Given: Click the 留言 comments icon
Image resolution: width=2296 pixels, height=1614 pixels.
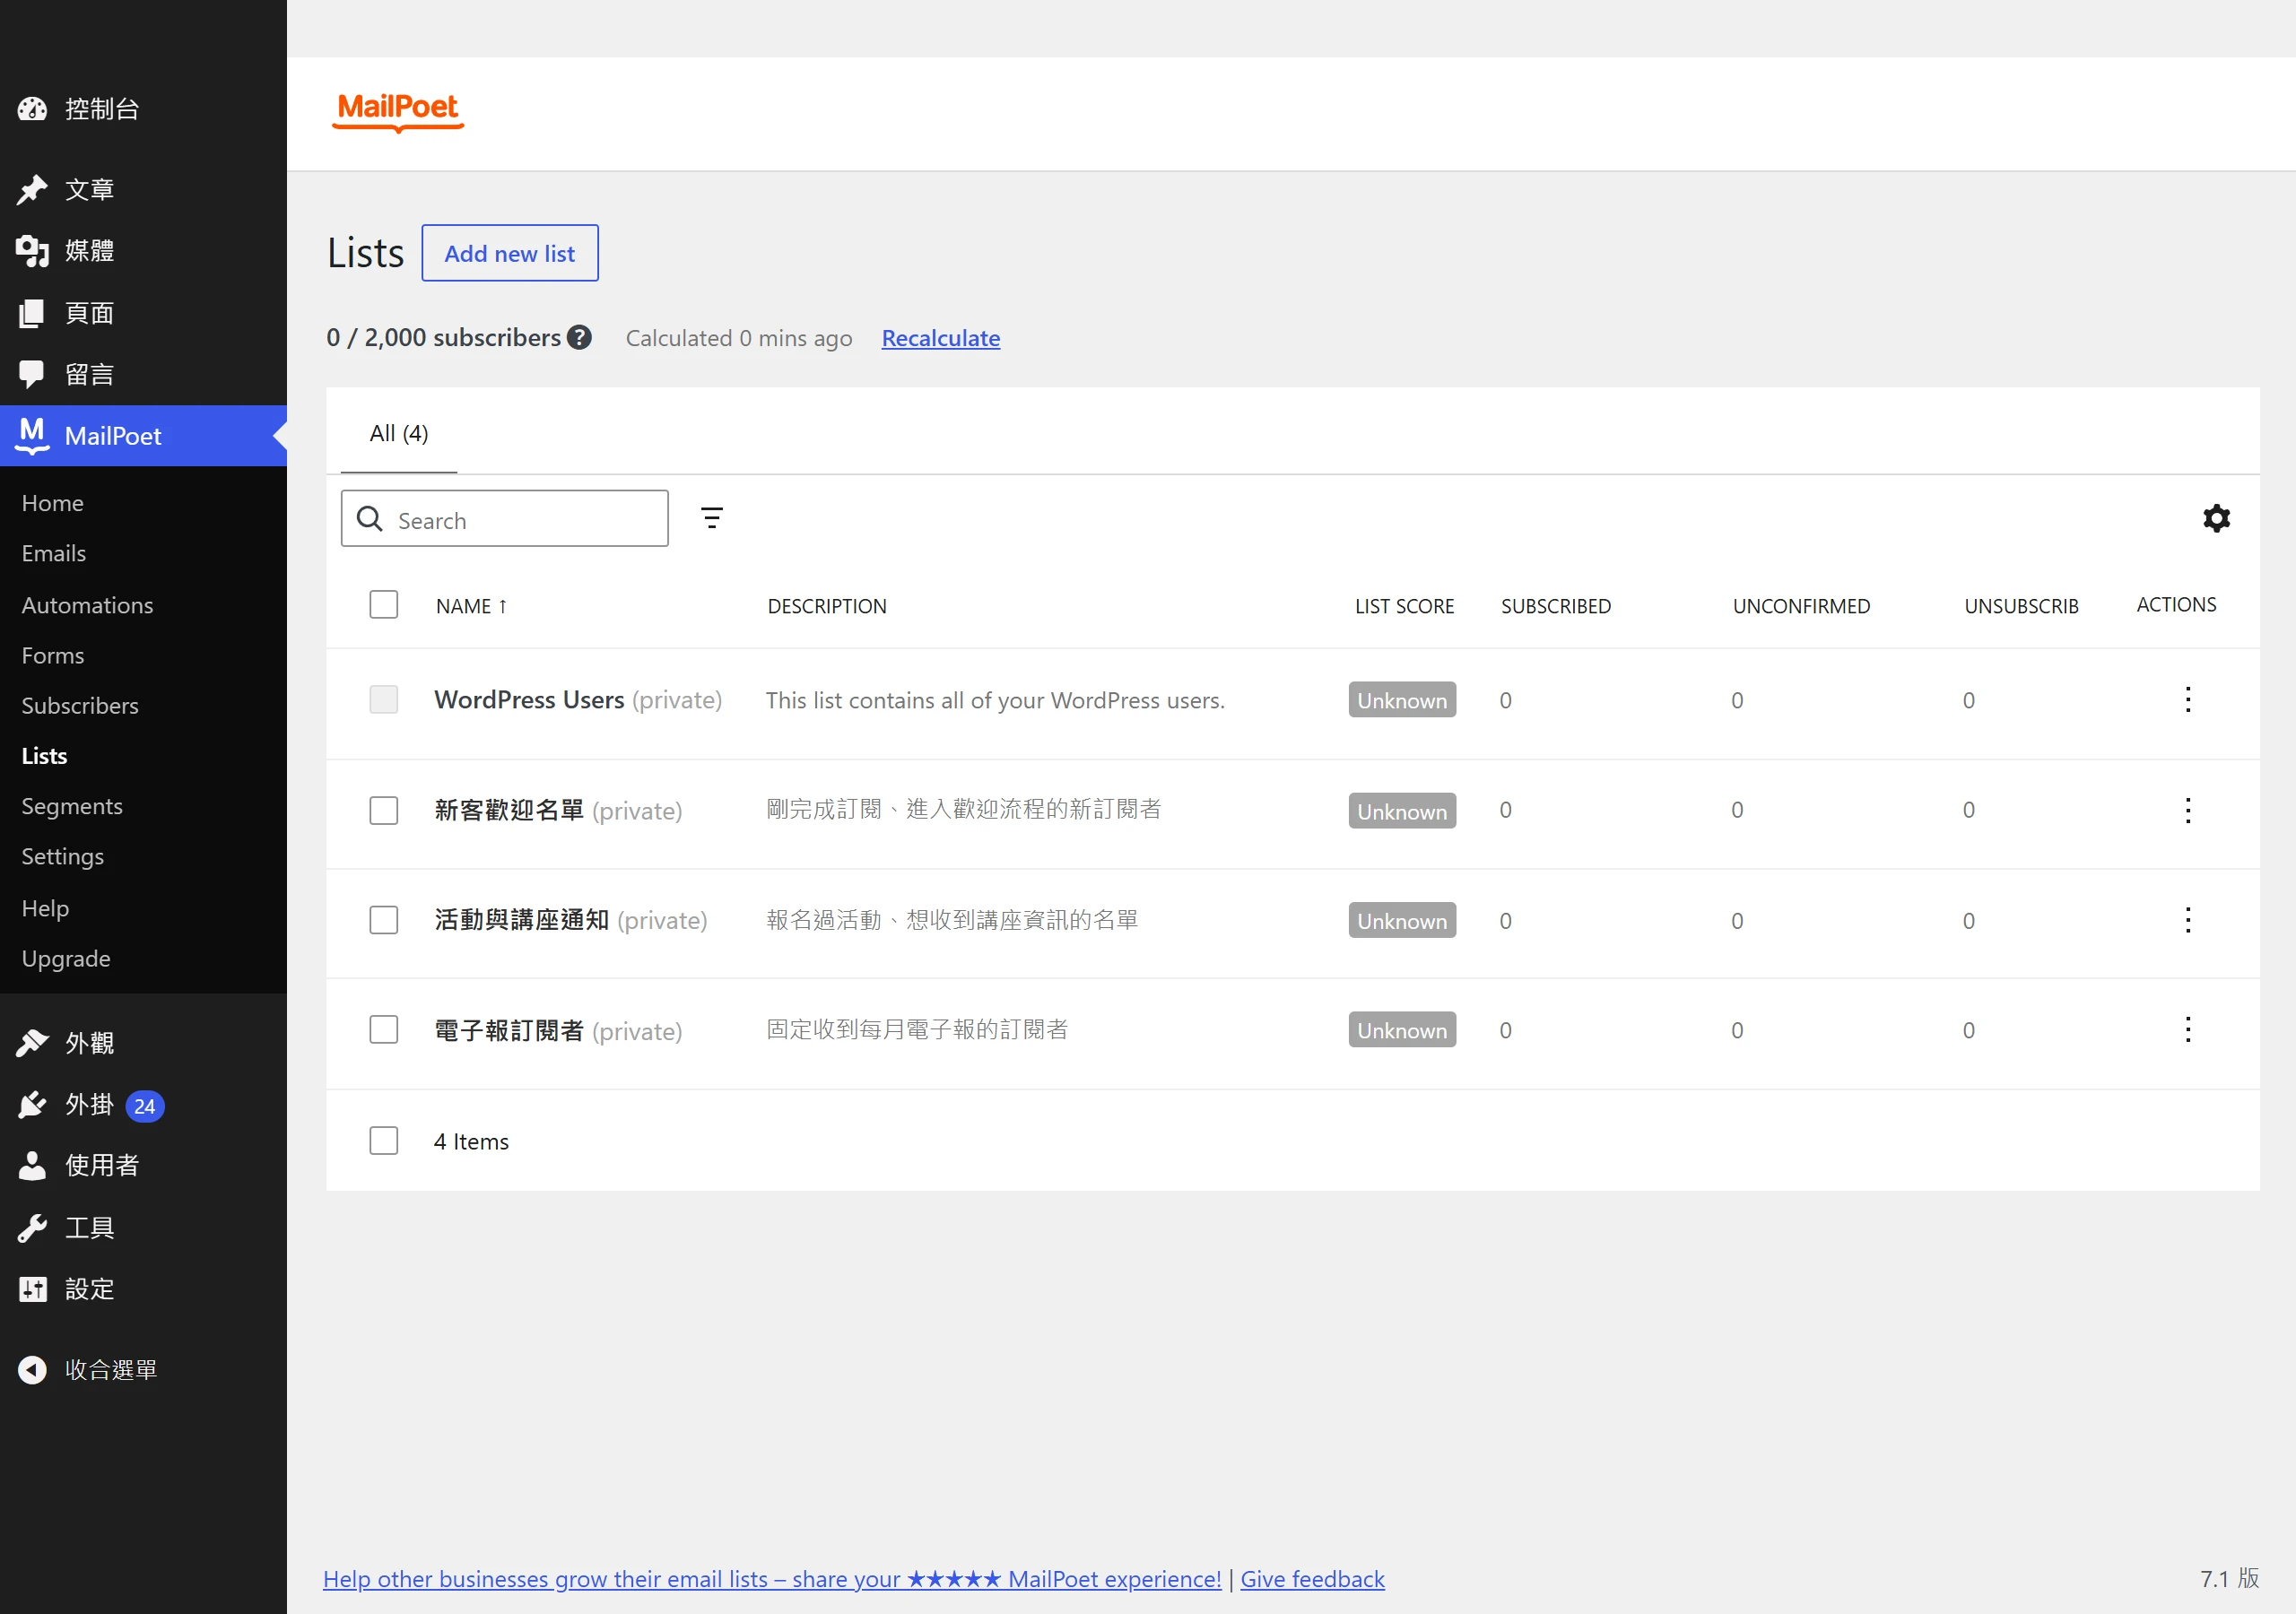Looking at the screenshot, I should tap(32, 374).
